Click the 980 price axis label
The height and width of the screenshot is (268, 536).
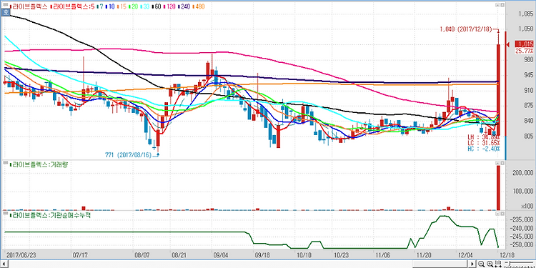coord(528,60)
